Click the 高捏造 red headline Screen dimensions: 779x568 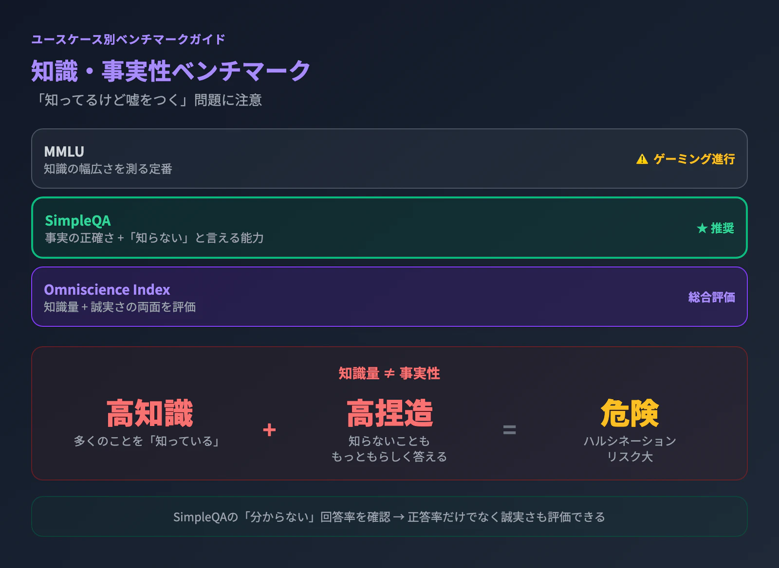pyautogui.click(x=389, y=413)
